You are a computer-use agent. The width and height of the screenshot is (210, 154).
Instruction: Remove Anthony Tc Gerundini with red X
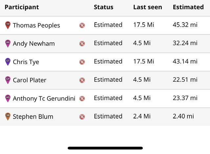click(x=82, y=98)
